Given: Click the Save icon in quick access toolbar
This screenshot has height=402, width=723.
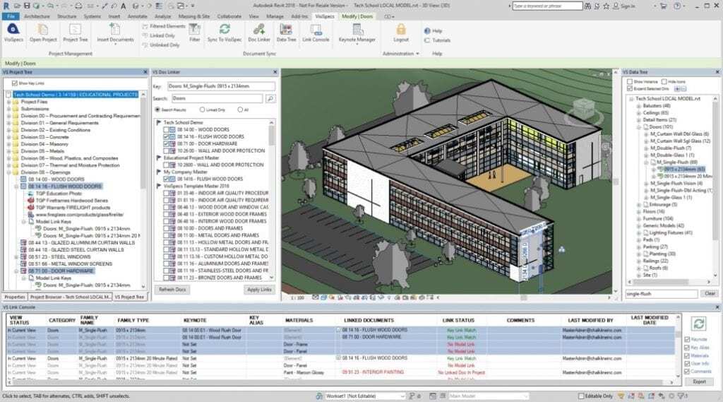Looking at the screenshot, I should click(27, 6).
